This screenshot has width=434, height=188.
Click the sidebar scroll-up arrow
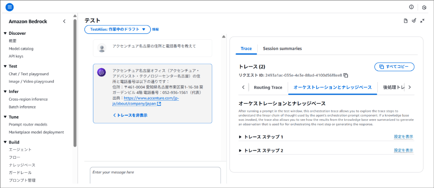point(75,16)
